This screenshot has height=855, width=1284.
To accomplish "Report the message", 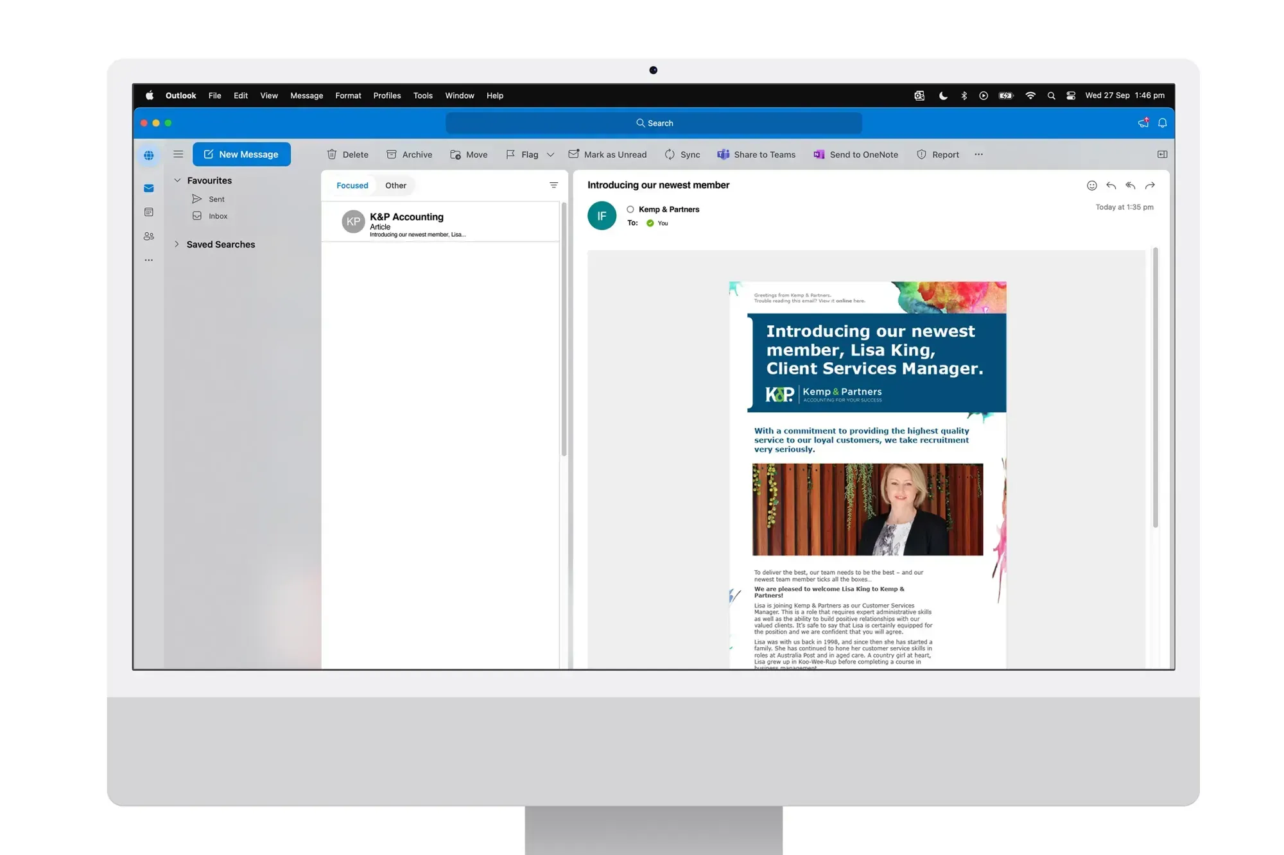I will point(938,155).
